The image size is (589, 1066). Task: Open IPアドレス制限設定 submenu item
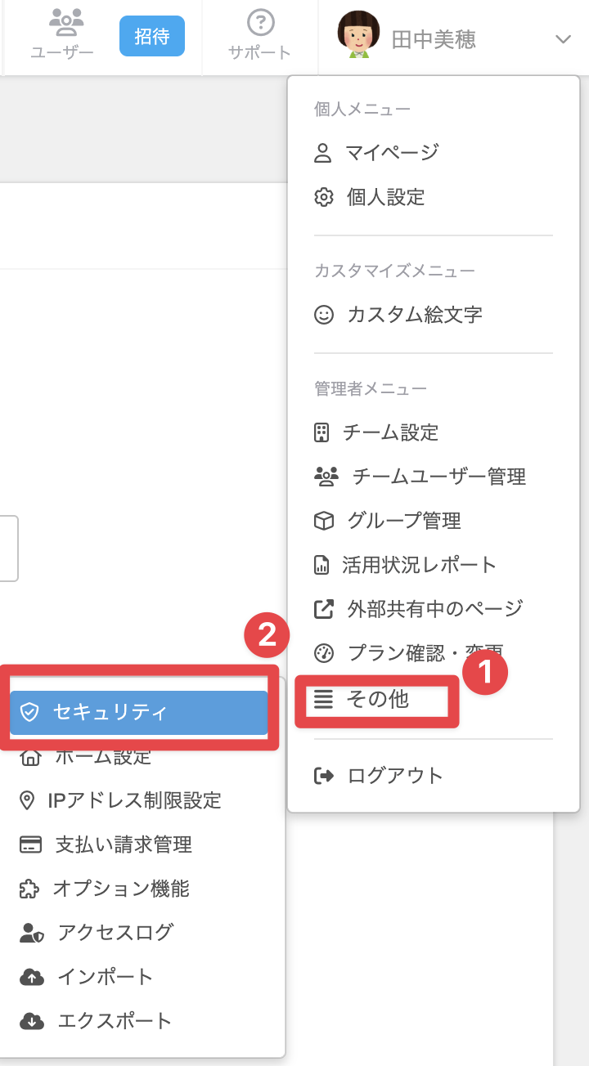[134, 800]
